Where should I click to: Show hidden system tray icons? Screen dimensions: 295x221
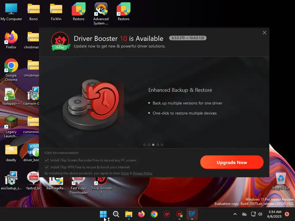235,214
